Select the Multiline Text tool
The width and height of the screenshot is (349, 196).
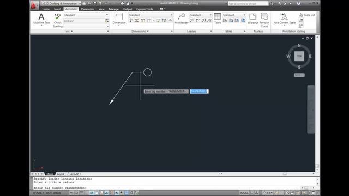41,19
